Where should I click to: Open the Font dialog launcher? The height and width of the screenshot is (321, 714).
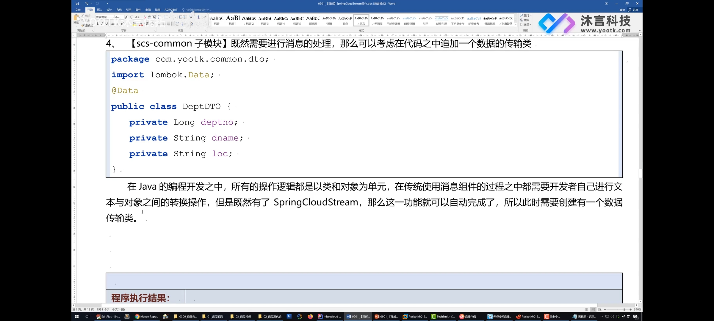click(x=155, y=31)
